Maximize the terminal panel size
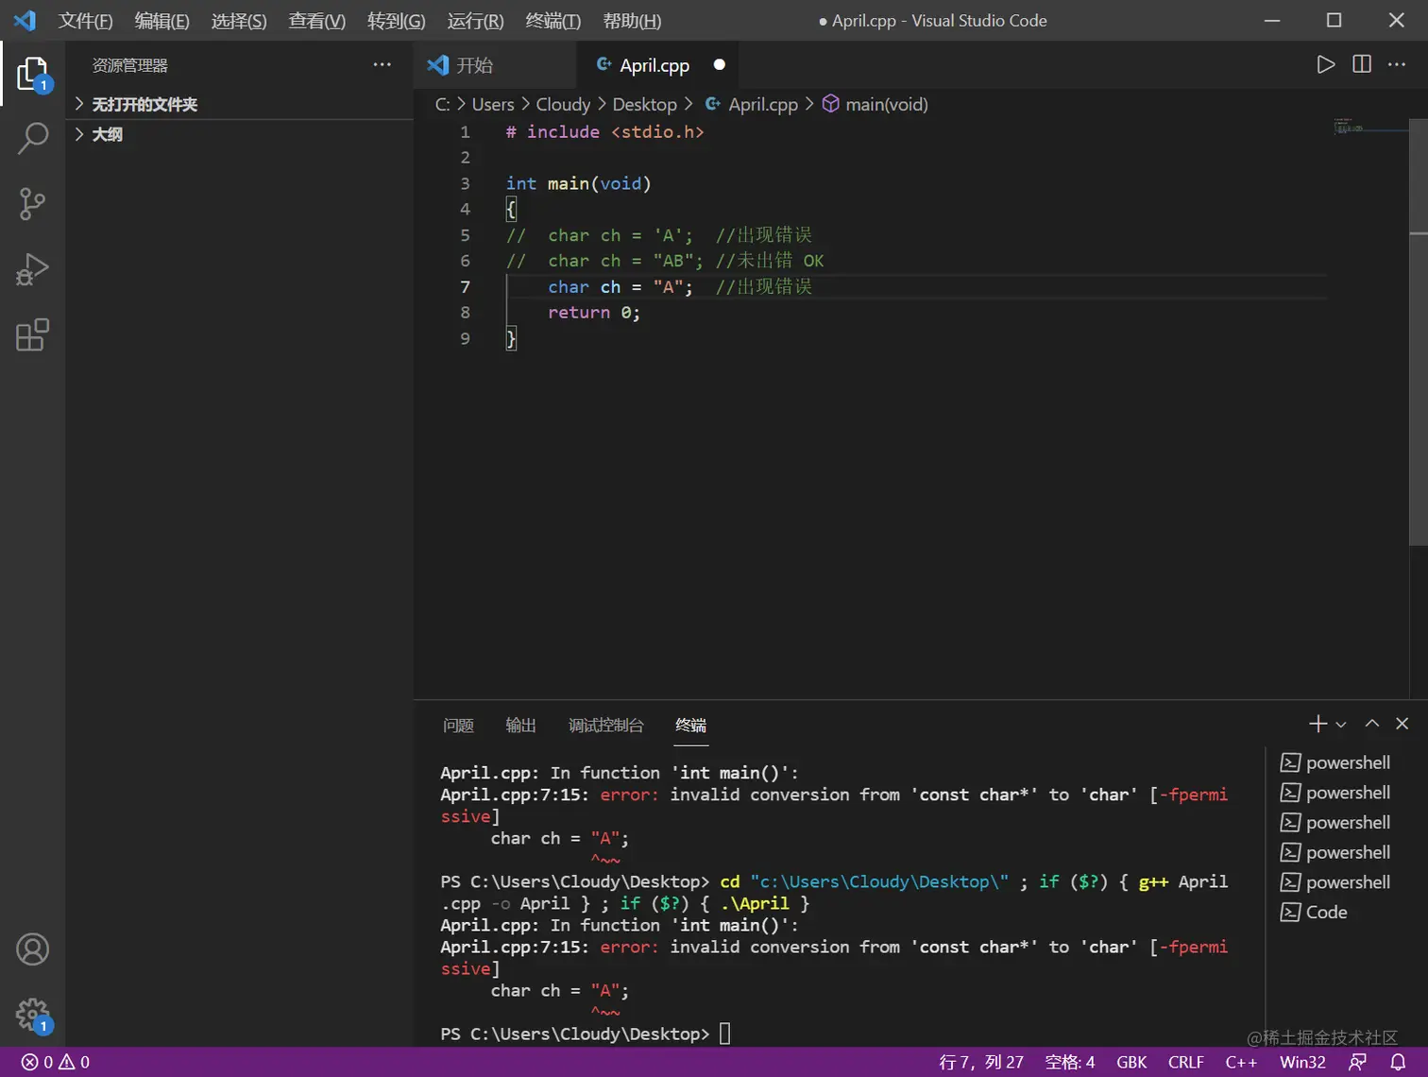Image resolution: width=1428 pixels, height=1077 pixels. click(1371, 724)
